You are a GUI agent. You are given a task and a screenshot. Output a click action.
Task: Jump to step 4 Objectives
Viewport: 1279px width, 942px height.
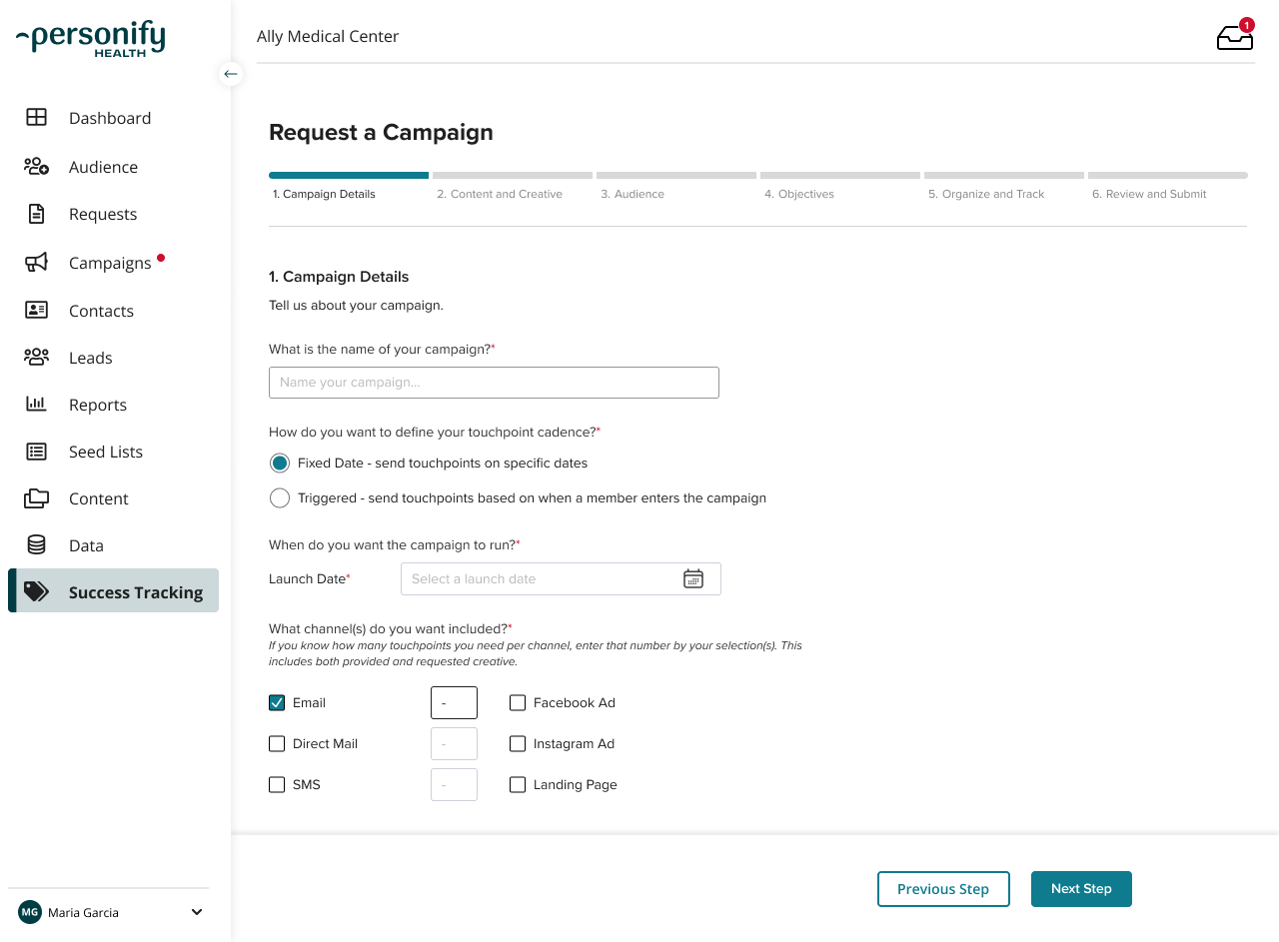click(840, 186)
